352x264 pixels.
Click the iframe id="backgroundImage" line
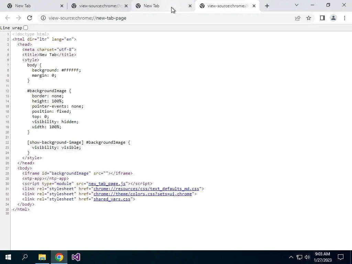tap(77, 173)
